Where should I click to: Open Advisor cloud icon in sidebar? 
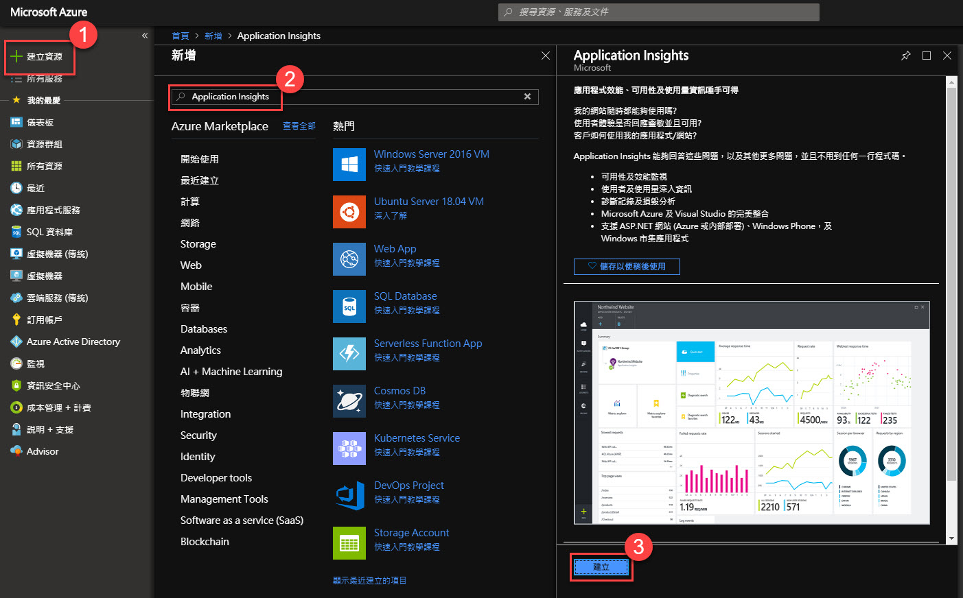coord(16,451)
